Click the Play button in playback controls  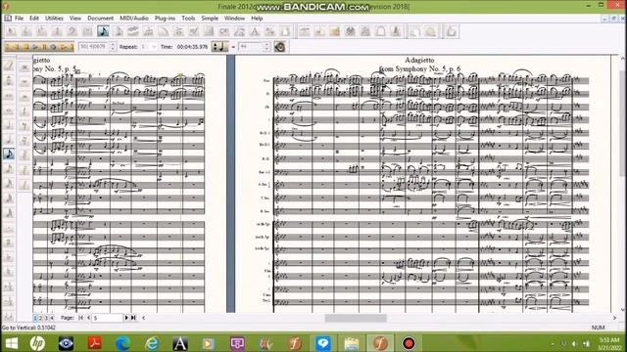pos(35,47)
